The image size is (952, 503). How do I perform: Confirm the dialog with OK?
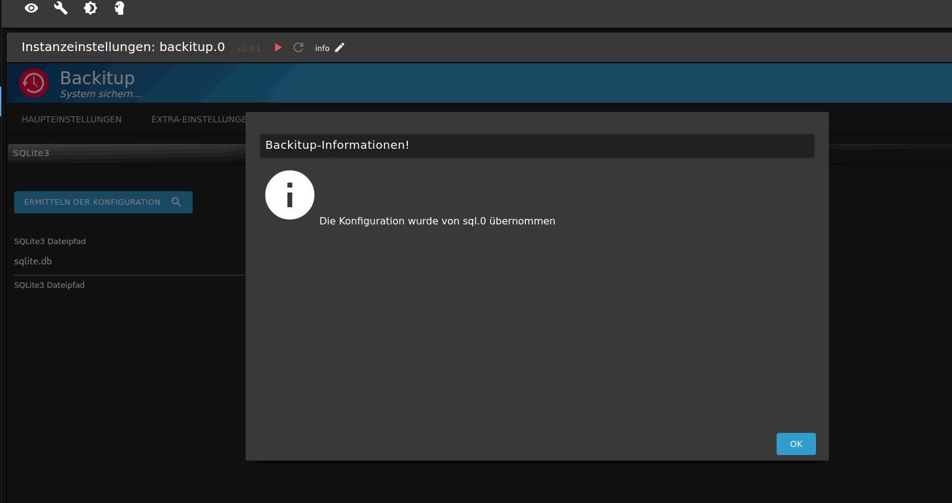[x=796, y=444]
